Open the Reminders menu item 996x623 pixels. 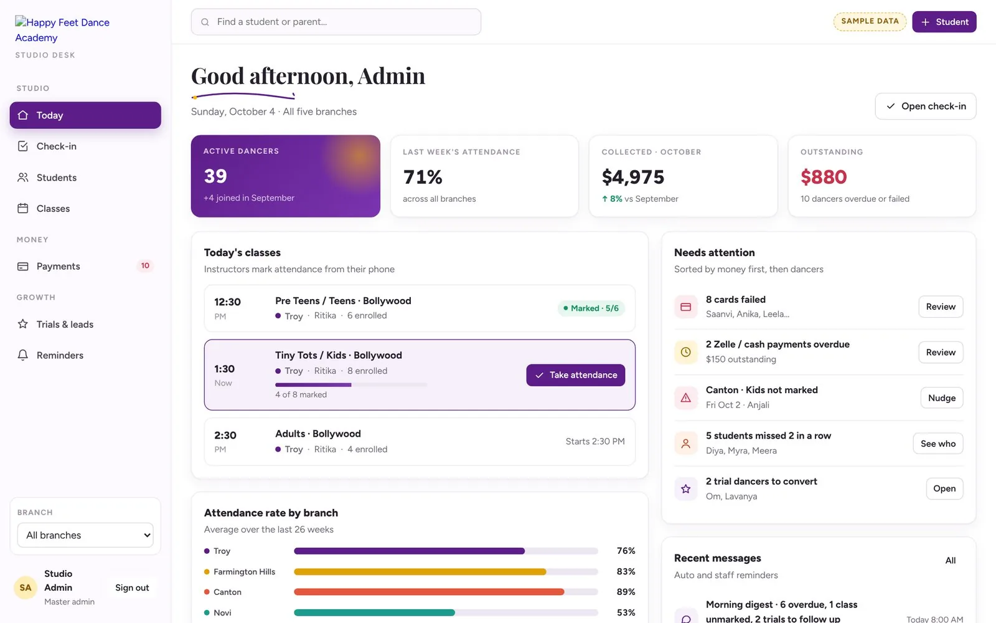coord(85,355)
